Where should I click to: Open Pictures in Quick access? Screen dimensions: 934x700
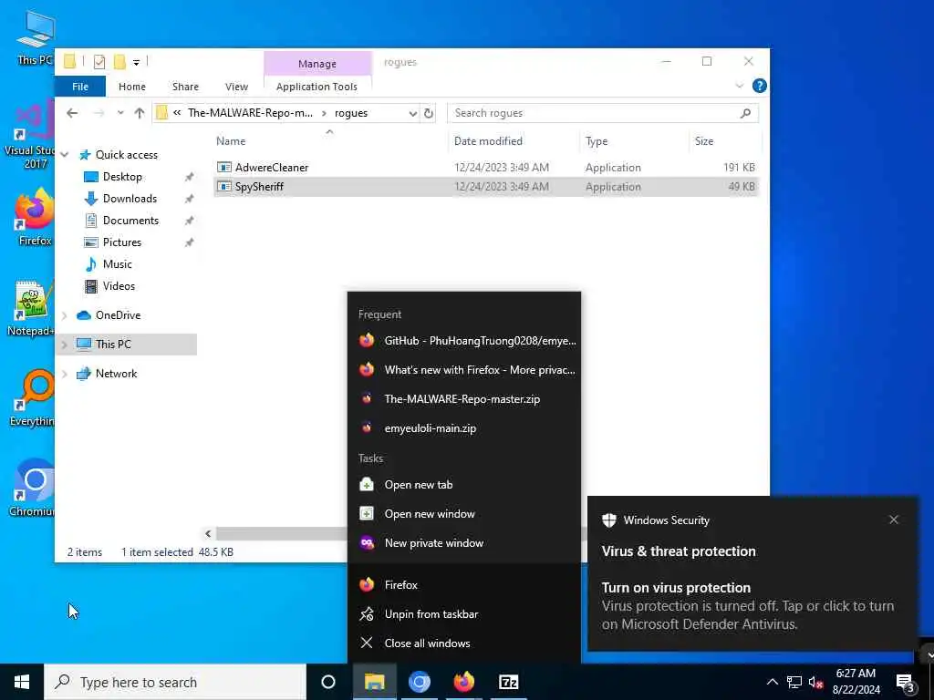121,242
